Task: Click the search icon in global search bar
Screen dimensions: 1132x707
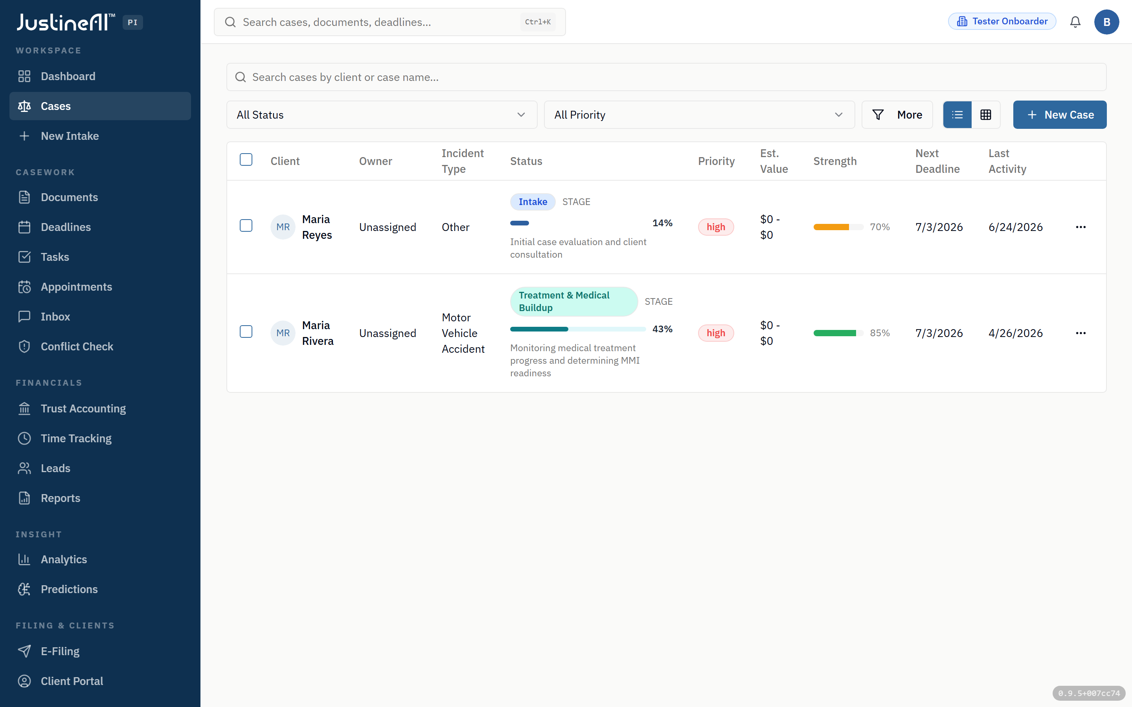Action: pyautogui.click(x=230, y=22)
